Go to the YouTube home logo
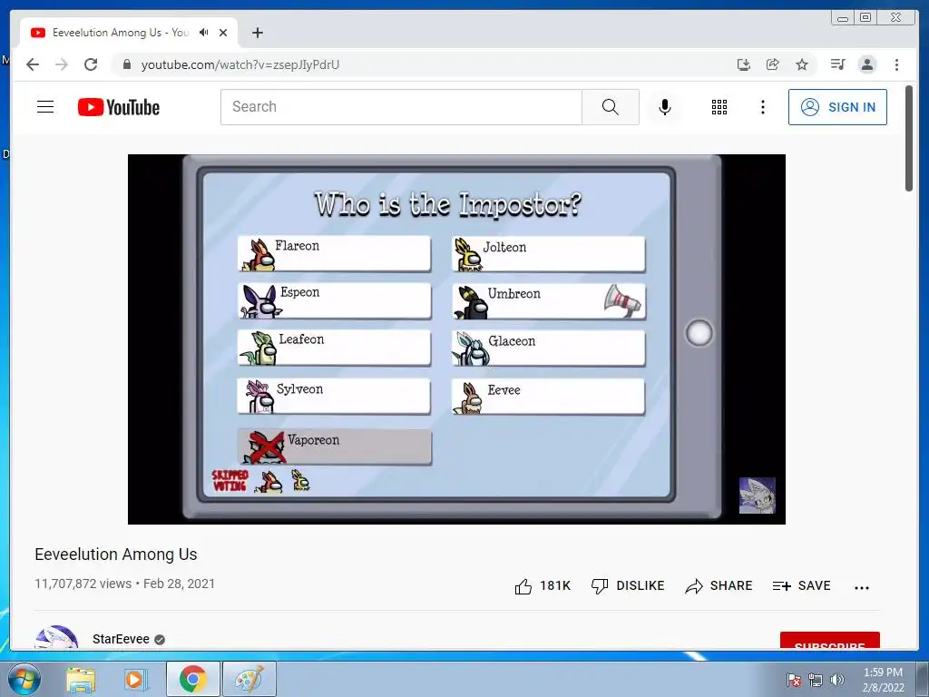The image size is (929, 697). (119, 107)
